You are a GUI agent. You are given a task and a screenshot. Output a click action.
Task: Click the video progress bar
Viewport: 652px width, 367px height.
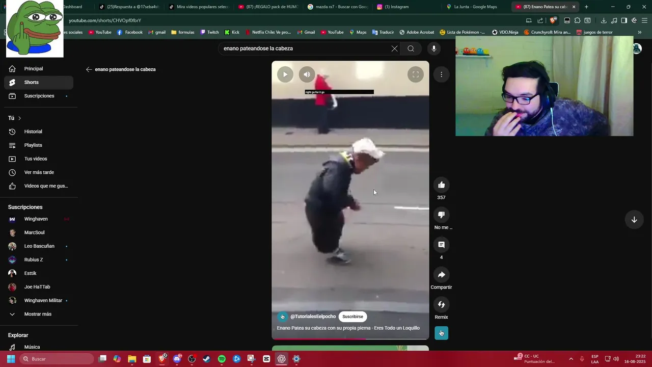(350, 338)
